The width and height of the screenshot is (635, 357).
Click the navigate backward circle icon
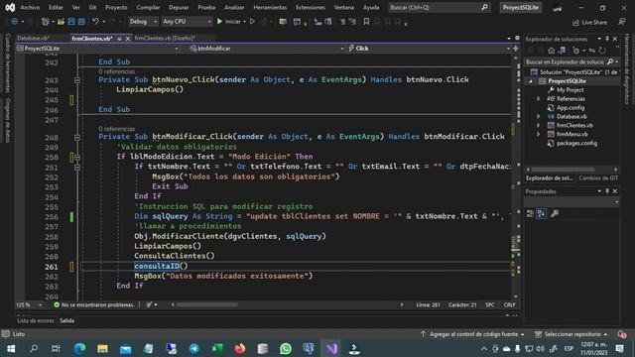pyautogui.click(x=15, y=22)
